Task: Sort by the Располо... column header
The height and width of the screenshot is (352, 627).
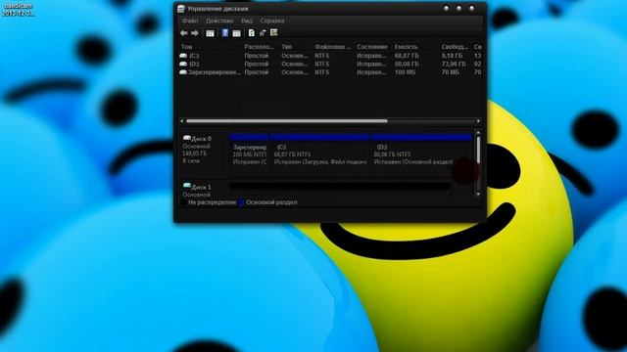Action: point(260,47)
